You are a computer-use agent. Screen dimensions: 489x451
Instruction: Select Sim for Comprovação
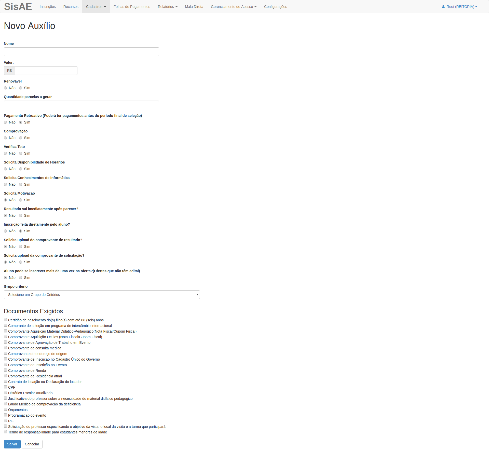click(x=21, y=138)
